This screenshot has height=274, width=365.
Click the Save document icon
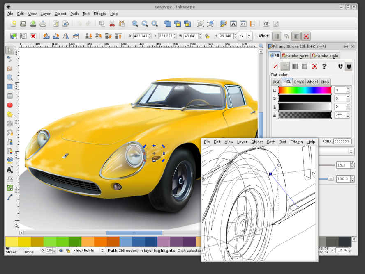(x=33, y=23)
